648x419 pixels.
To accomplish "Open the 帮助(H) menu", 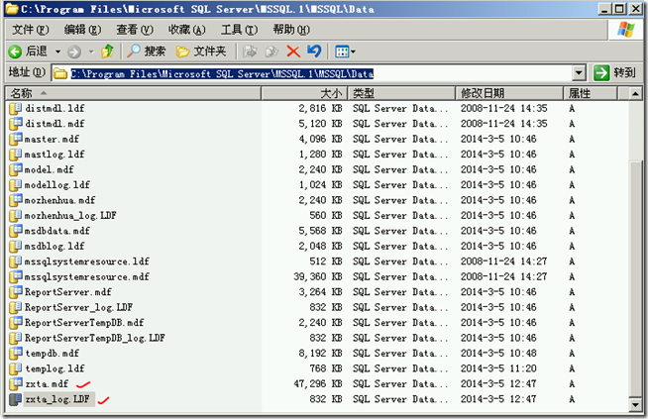I will tap(291, 30).
